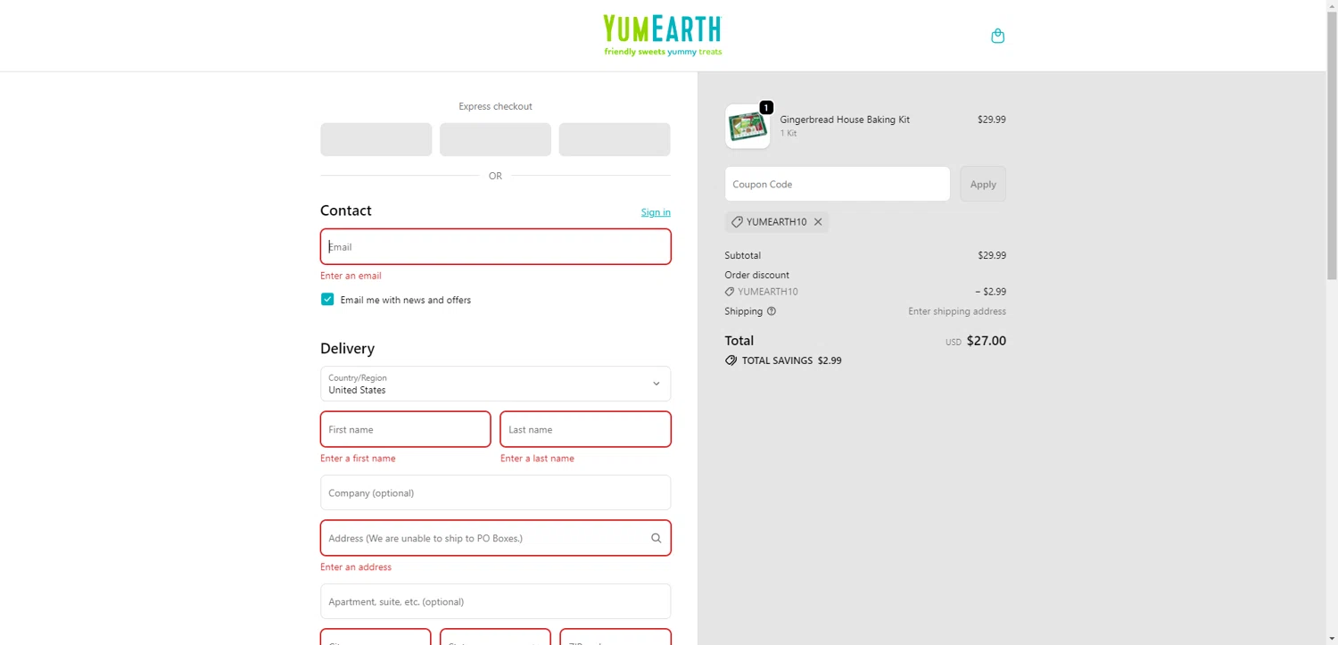Click the Order discount YUMEARTH10 tag icon
Screen dimensions: 1338x645
730,292
